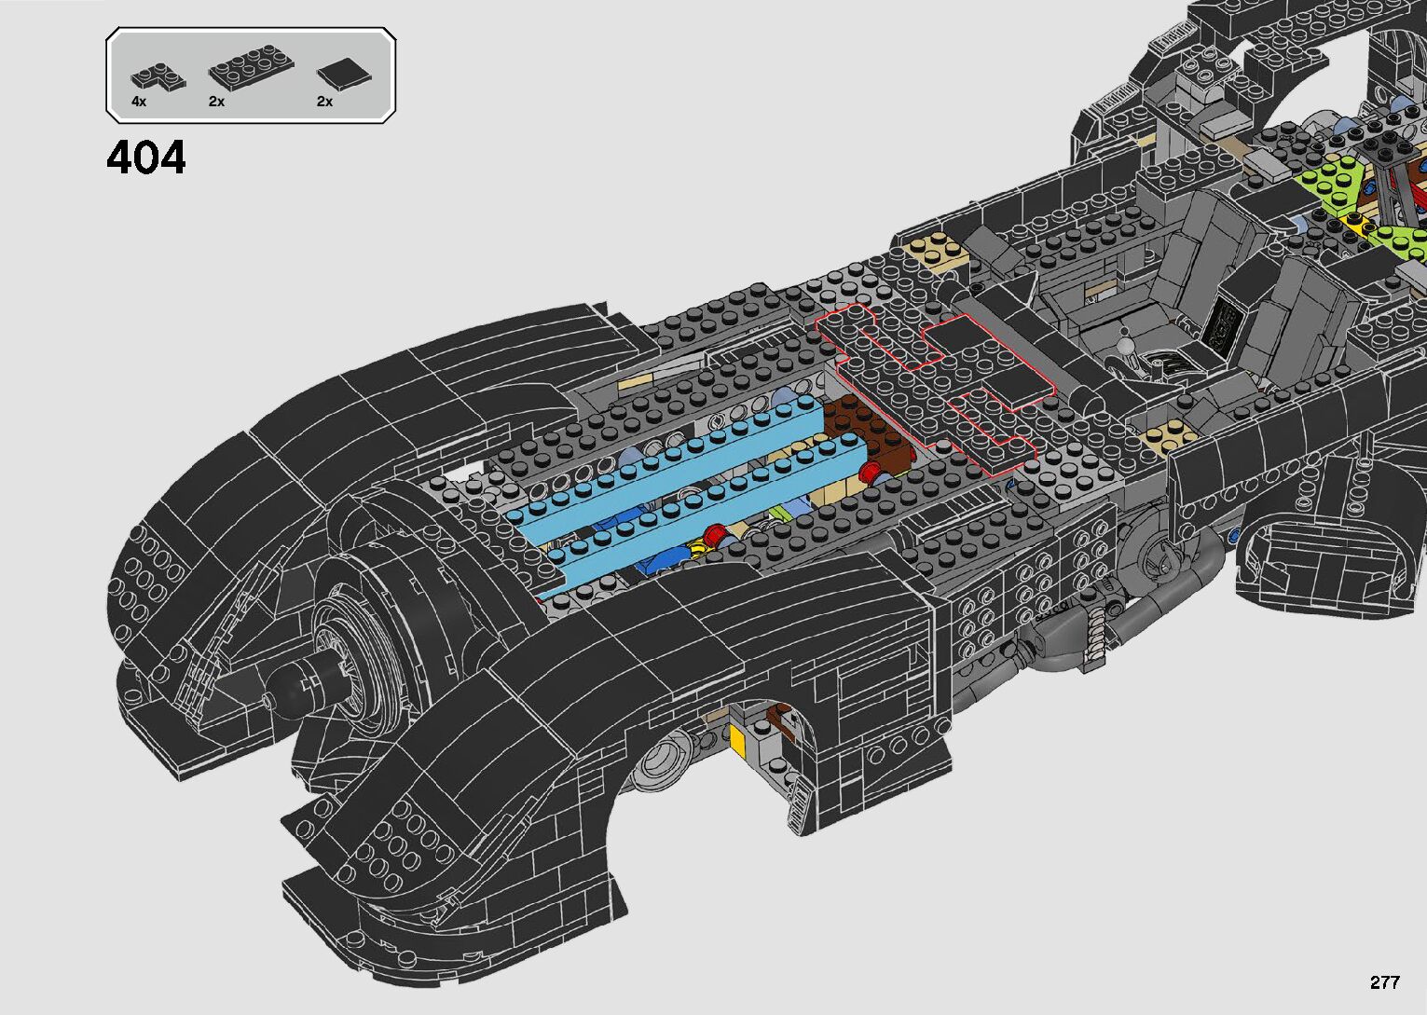Click the corner plate part icon
The height and width of the screenshot is (1015, 1427).
point(158,75)
